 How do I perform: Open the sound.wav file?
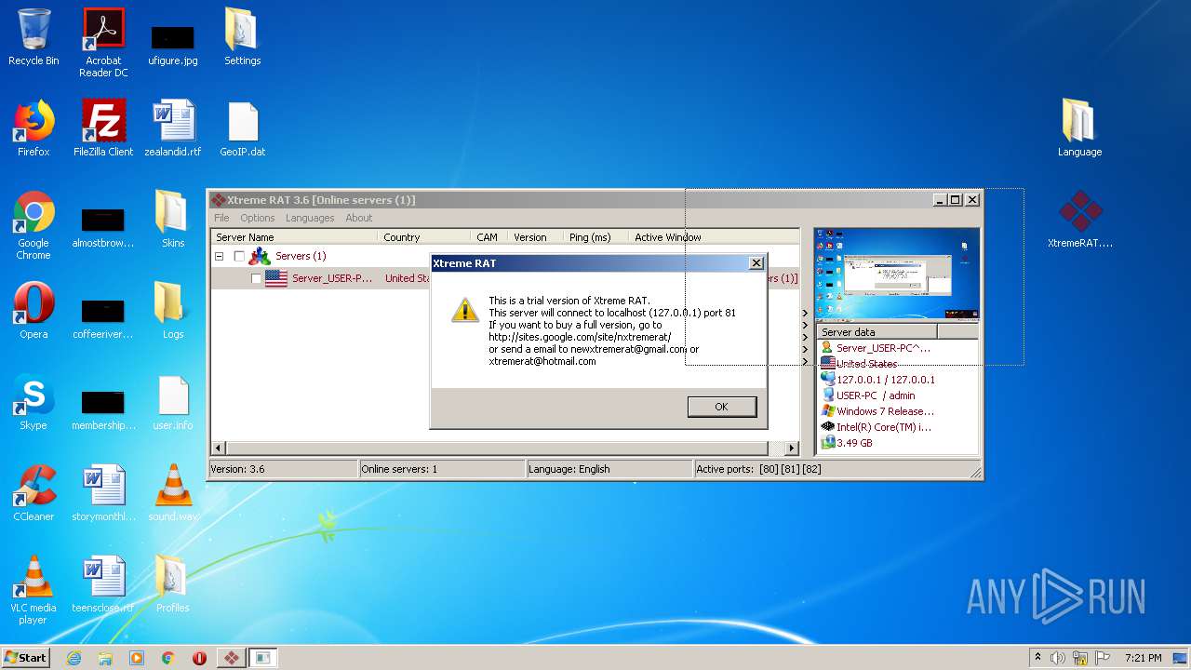pyautogui.click(x=173, y=493)
